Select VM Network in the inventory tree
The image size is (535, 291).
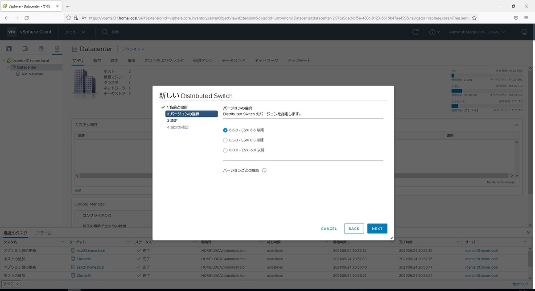[x=33, y=74]
